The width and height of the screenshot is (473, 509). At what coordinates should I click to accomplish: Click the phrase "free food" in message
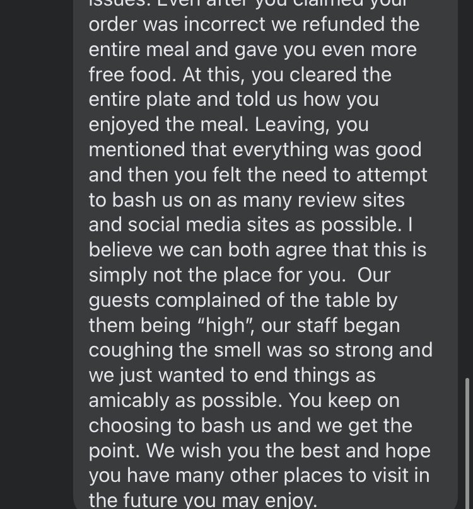[x=130, y=75]
